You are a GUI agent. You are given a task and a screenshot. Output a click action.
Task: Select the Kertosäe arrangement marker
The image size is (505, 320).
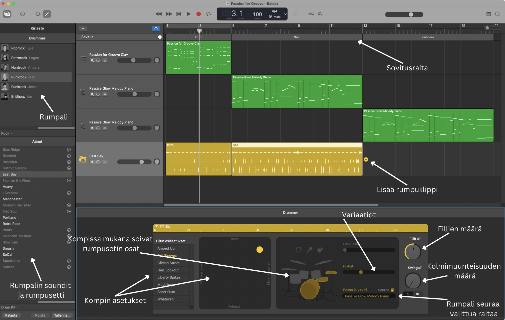click(x=428, y=37)
